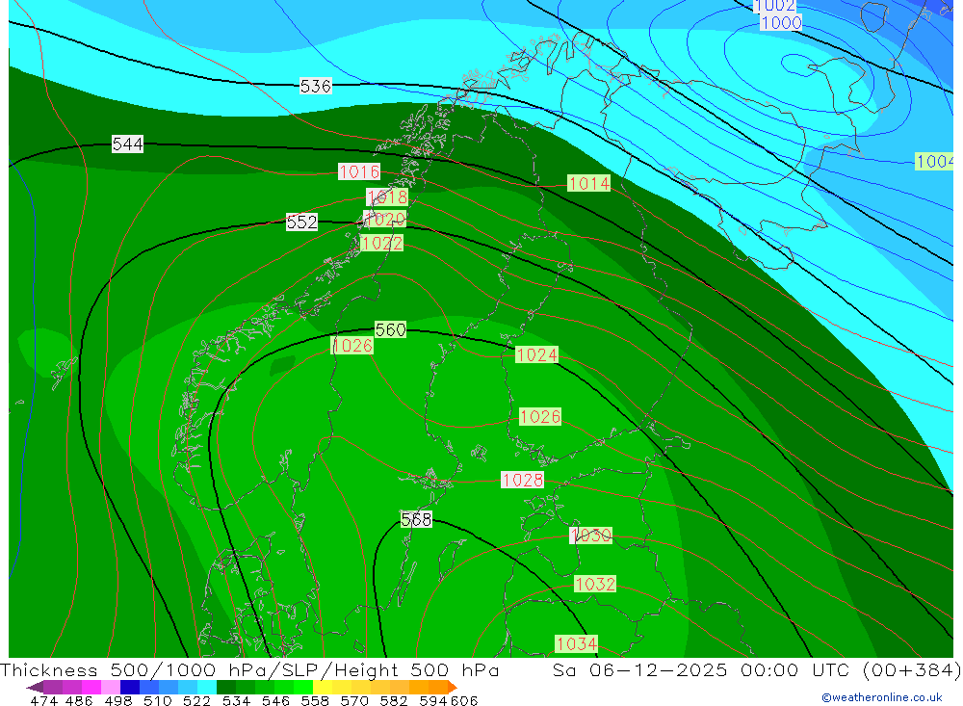Pick the first yellow legend swatch
The image size is (963, 706).
323,687
